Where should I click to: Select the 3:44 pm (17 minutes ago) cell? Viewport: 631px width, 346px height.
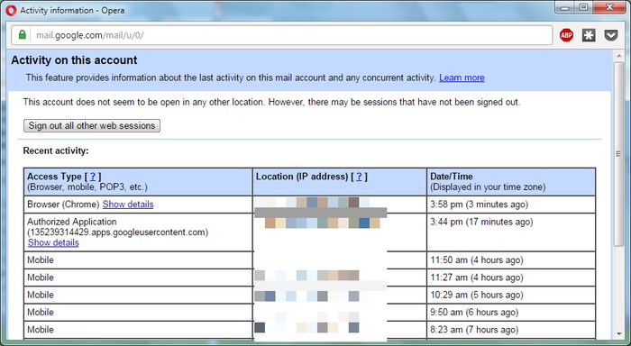pos(511,232)
